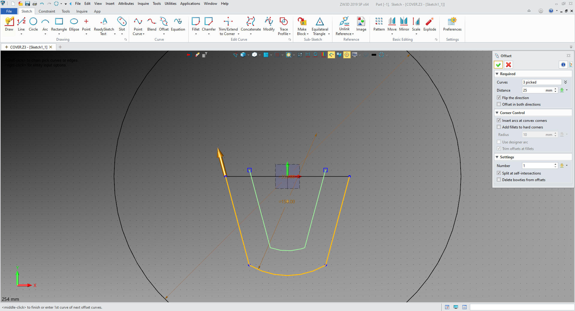The width and height of the screenshot is (575, 311).
Task: Open the Distance options dropdown arrow
Action: (567, 90)
